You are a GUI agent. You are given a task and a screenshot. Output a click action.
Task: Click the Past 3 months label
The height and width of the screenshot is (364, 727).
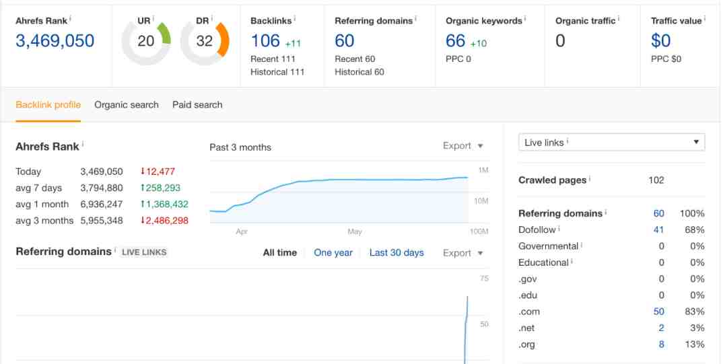coord(240,147)
